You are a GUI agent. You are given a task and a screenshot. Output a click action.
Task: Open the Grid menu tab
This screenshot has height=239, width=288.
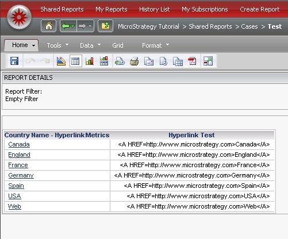(x=118, y=45)
